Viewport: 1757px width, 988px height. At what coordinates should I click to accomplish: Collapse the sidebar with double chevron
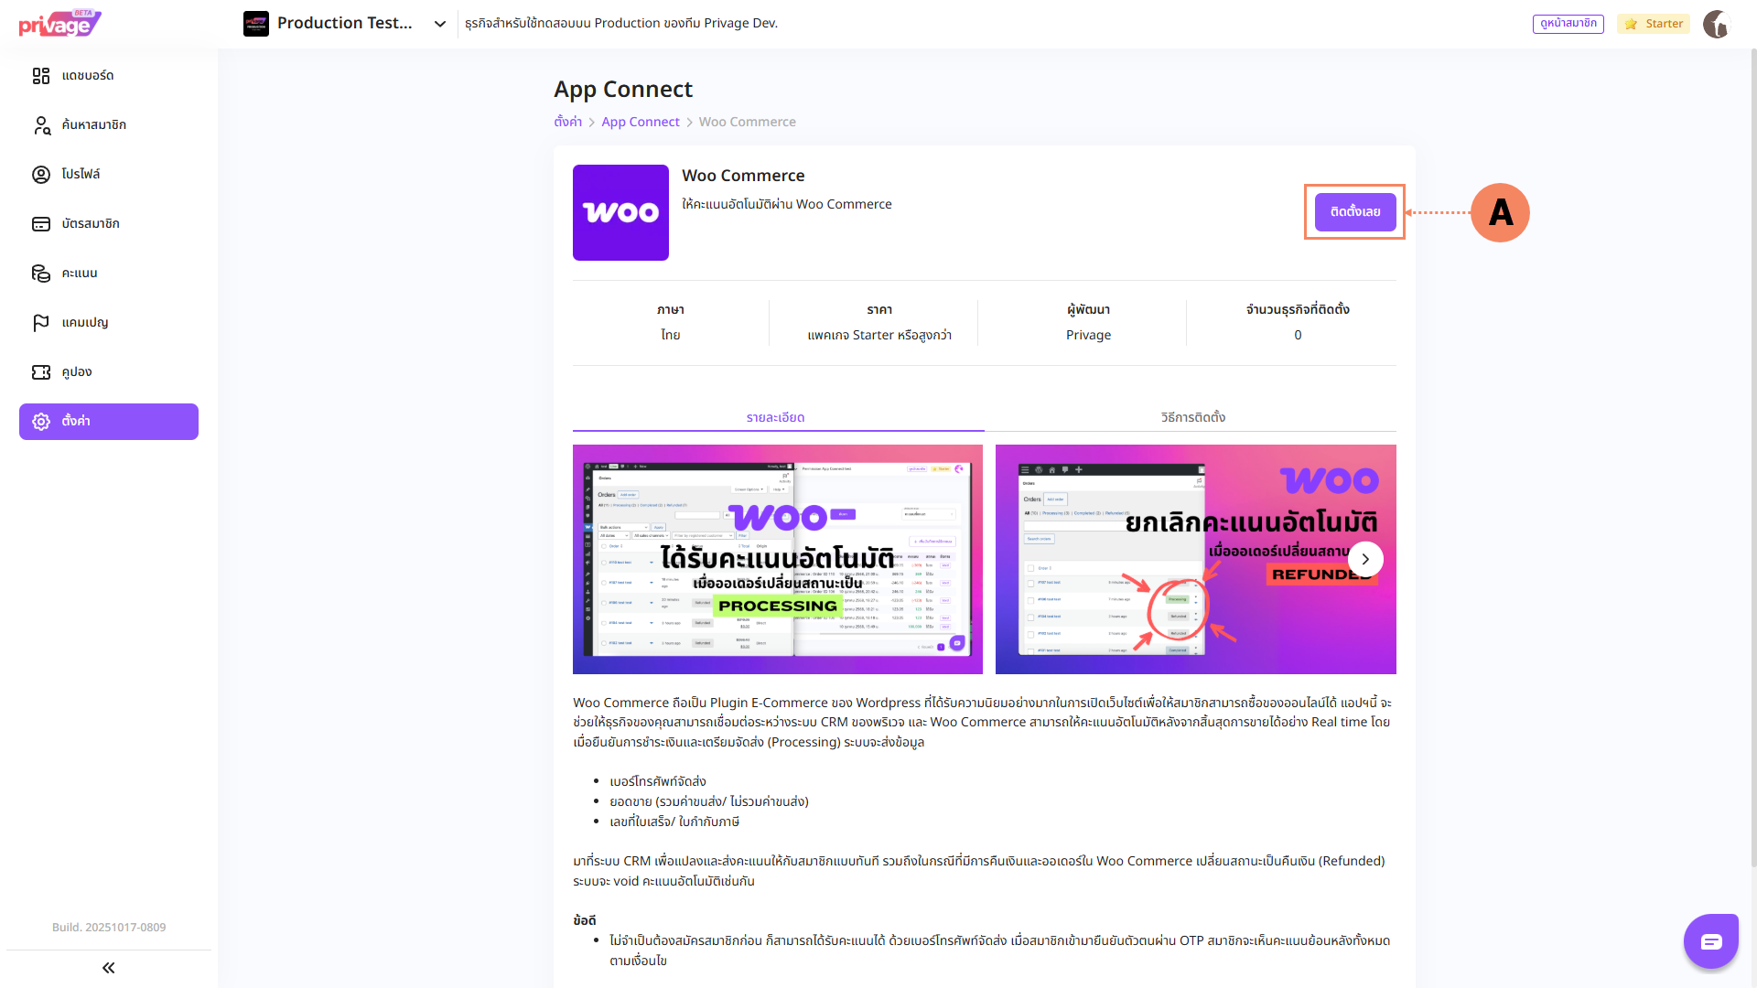pos(108,968)
